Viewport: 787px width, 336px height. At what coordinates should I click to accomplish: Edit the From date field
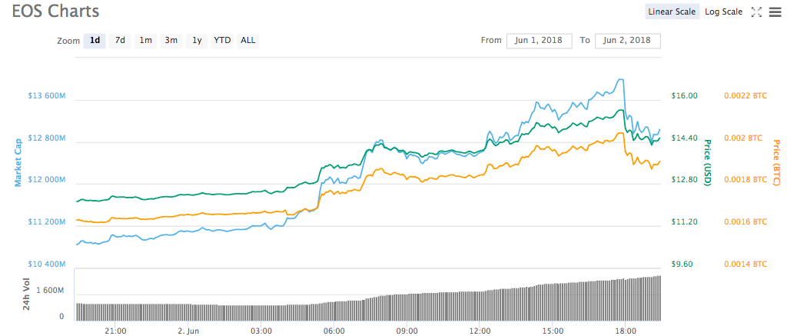point(540,41)
